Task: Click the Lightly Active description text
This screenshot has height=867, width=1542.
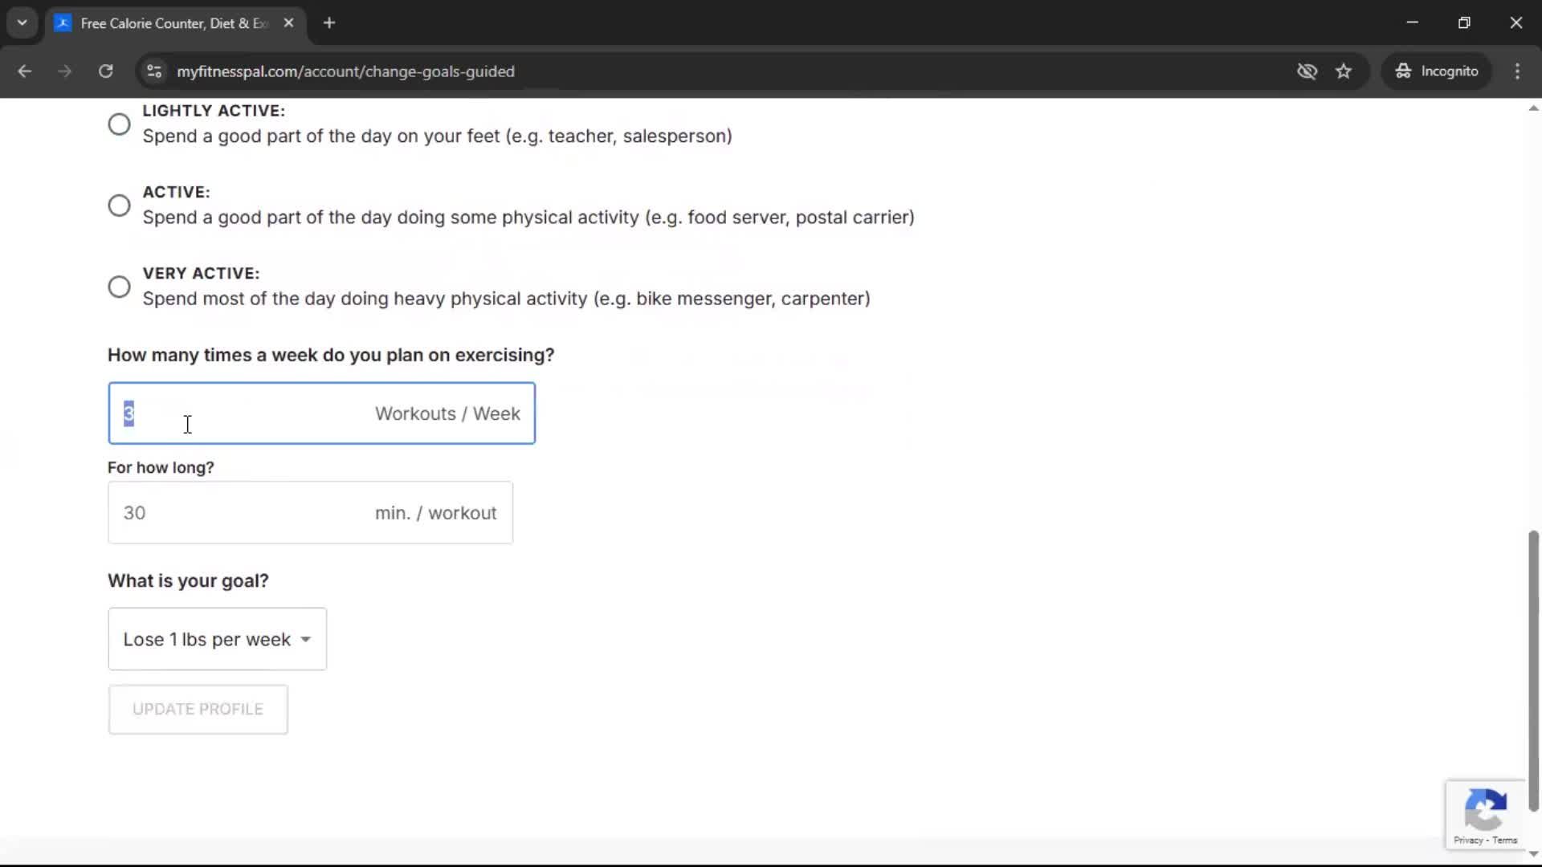Action: click(437, 136)
